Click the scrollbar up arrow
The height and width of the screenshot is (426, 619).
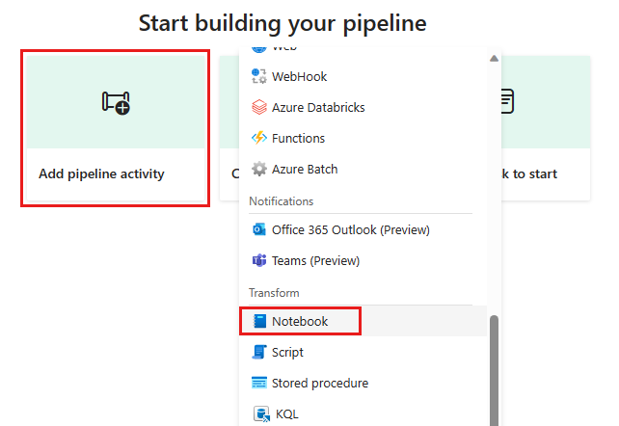pyautogui.click(x=495, y=58)
